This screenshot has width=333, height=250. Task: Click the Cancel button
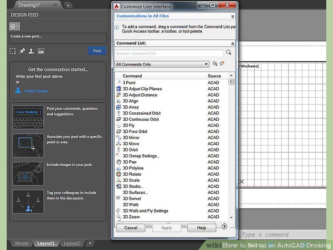[x=131, y=228]
